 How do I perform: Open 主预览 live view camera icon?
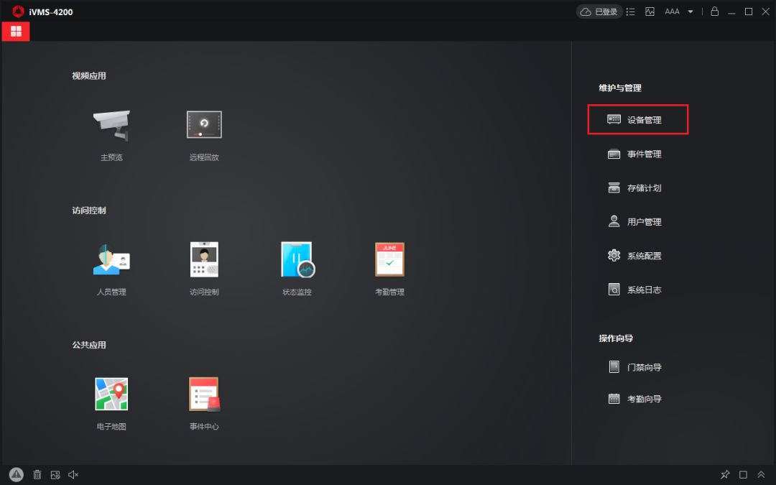[x=111, y=126]
